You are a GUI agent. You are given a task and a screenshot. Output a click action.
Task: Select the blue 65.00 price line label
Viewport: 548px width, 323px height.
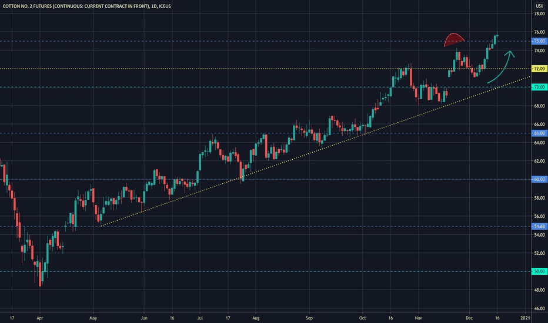tap(539, 133)
